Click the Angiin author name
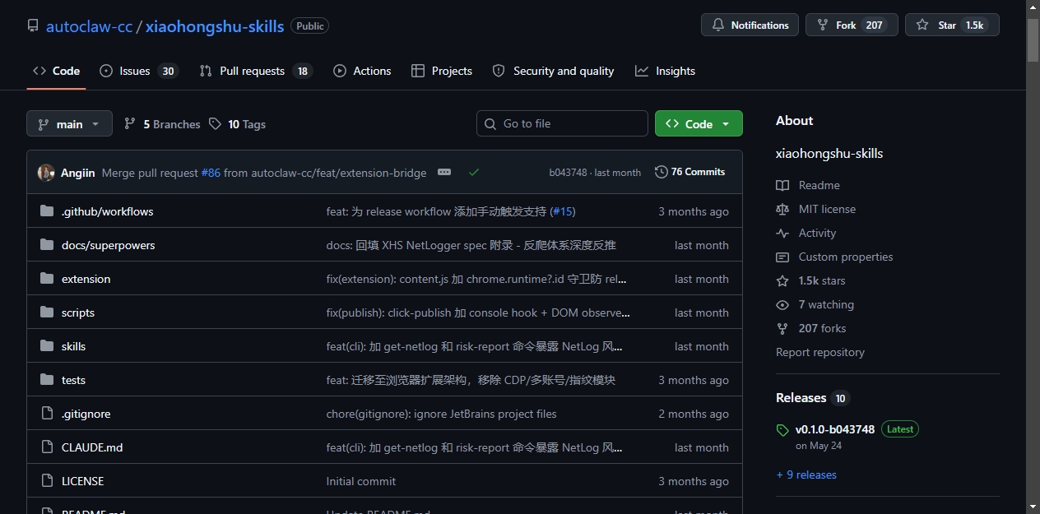The width and height of the screenshot is (1040, 514). point(77,173)
